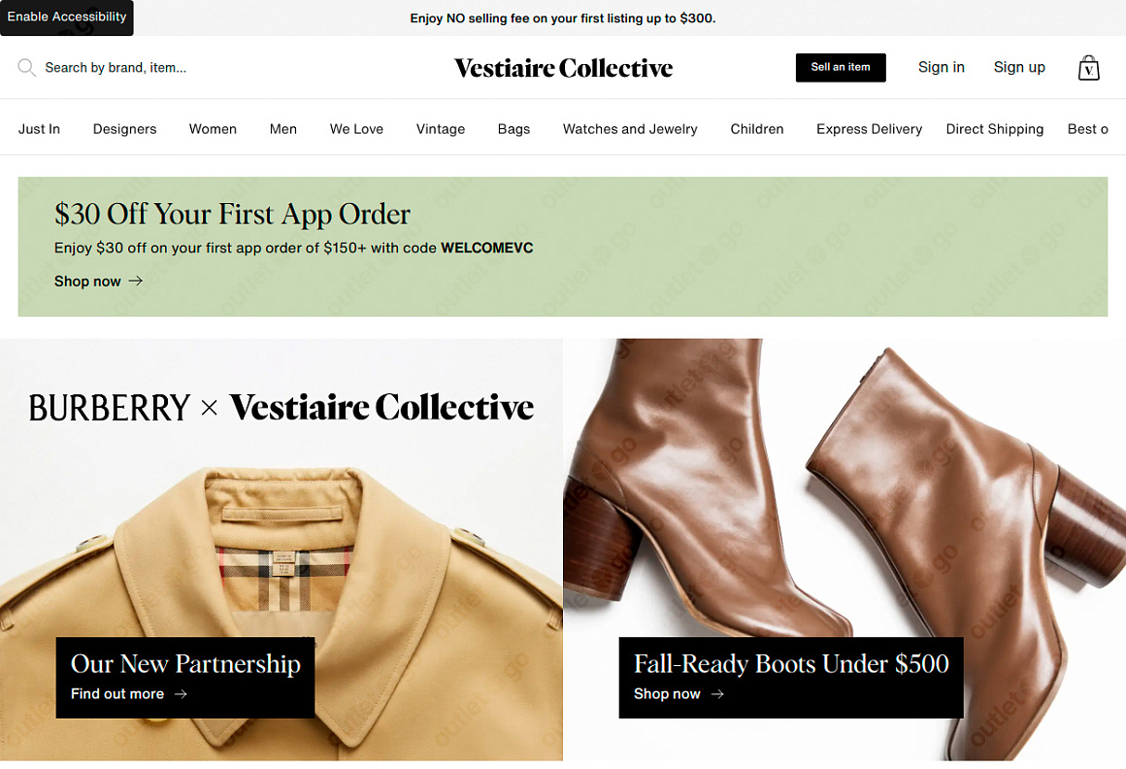
Task: Open the shopping bag icon
Action: (x=1089, y=68)
